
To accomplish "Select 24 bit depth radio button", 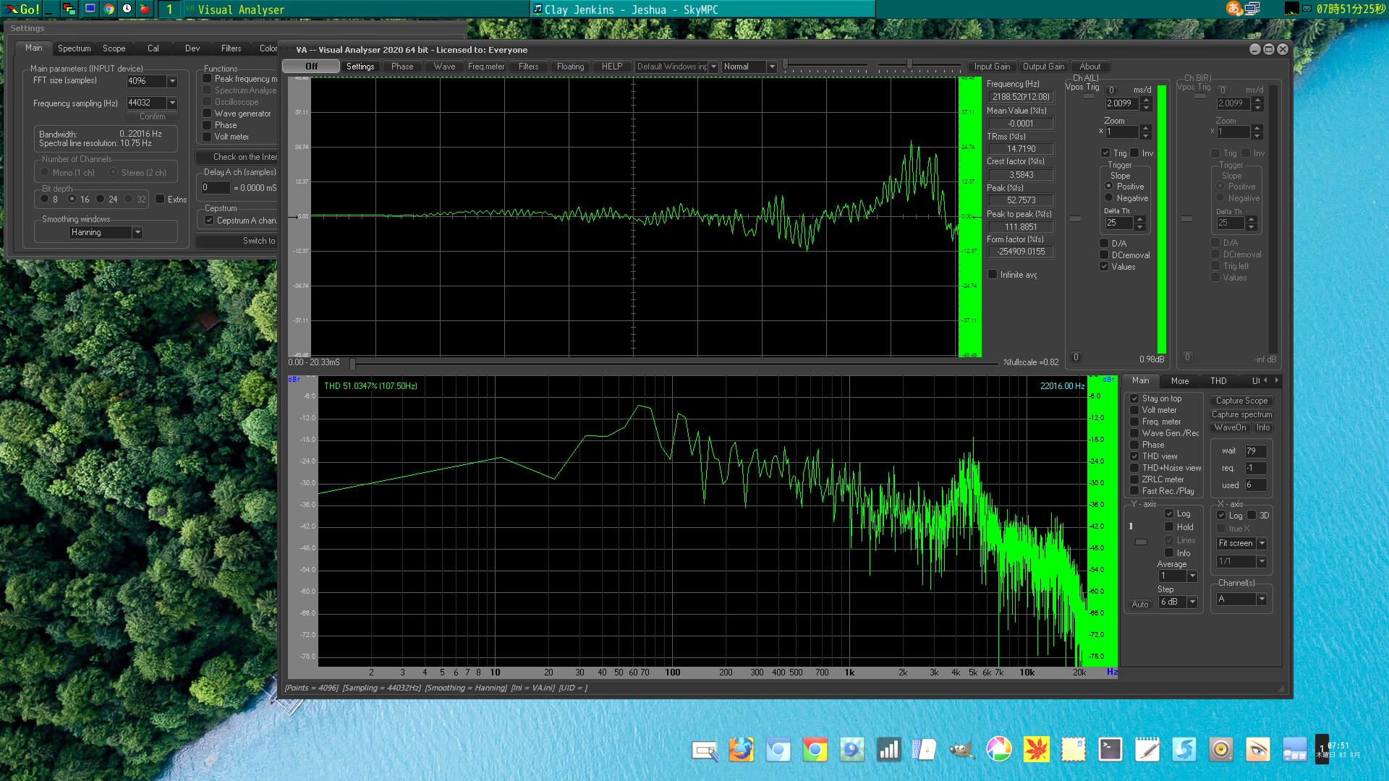I will coord(101,199).
